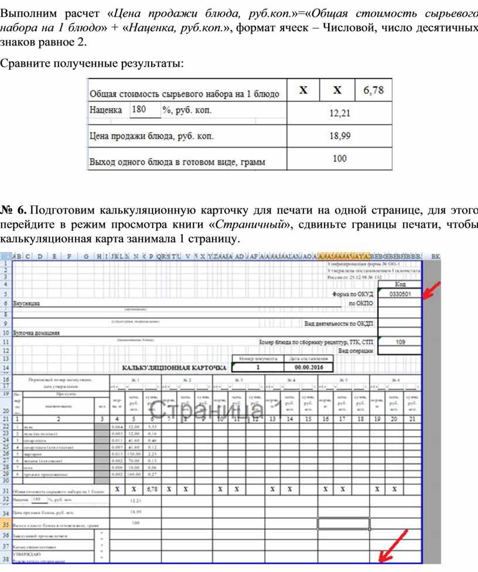
Task: Select row 5 header
Action: (x=6, y=294)
